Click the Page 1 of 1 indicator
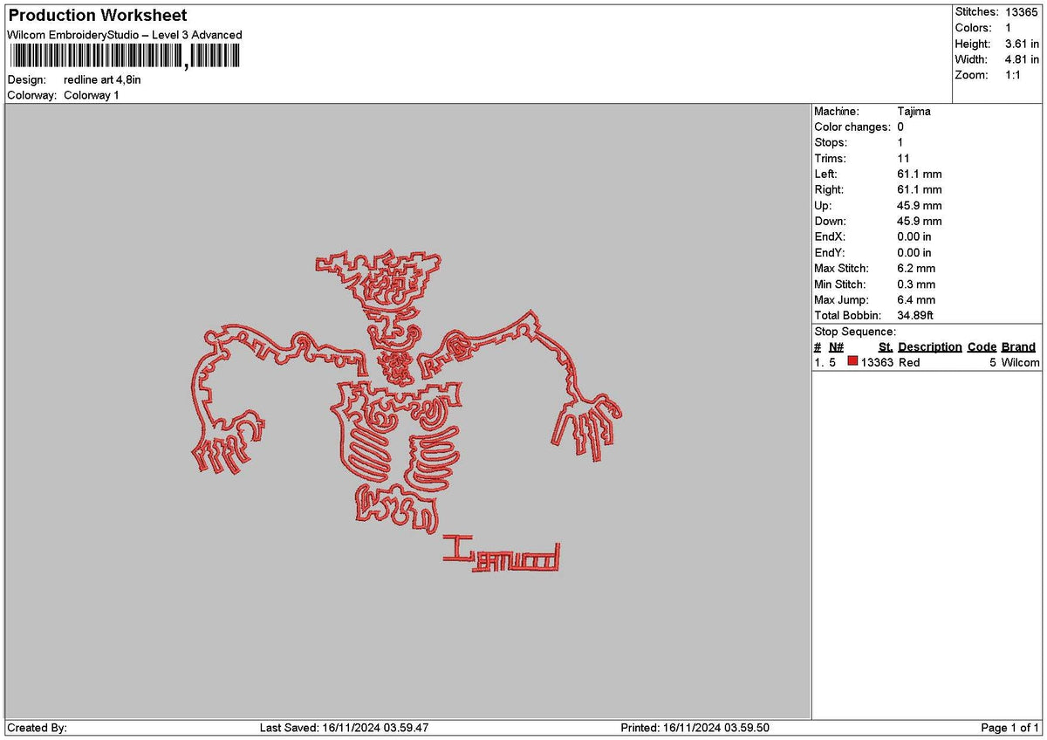The width and height of the screenshot is (1047, 740). [x=1009, y=726]
